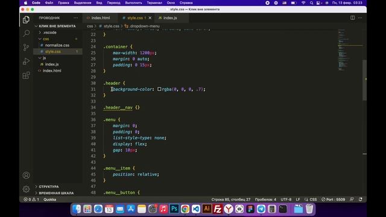The height and width of the screenshot is (217, 386).
Task: Open normalize.css in the explorer
Action: (58, 45)
